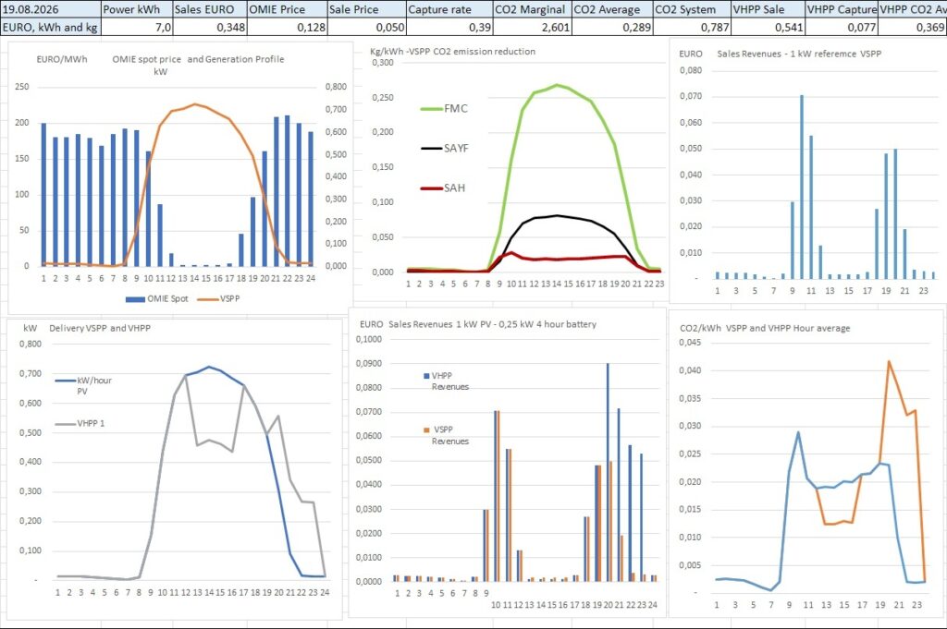
Task: Select the green FMC legend entry
Action: tap(444, 109)
